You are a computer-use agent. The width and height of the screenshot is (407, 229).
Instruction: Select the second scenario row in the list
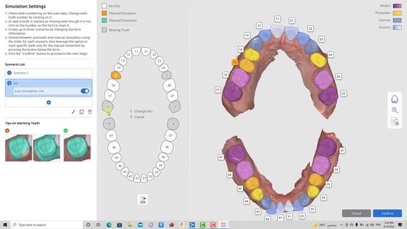click(x=48, y=88)
